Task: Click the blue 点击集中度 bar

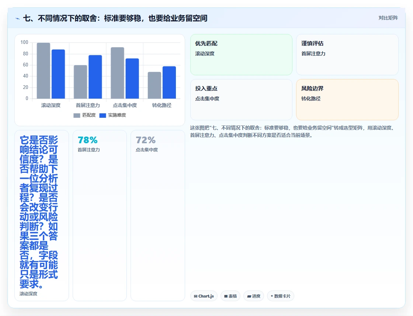Action: tap(132, 79)
